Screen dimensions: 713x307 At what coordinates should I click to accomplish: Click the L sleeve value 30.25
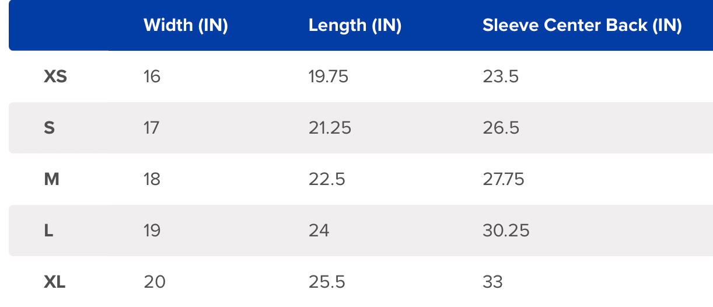tap(506, 231)
